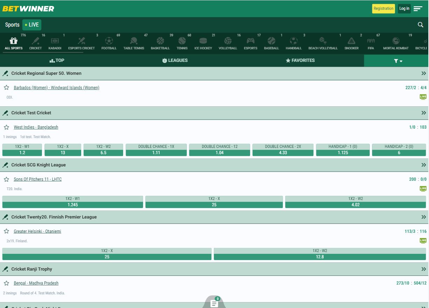Expand Cricket Test Cricket section arrows
Screen dimensions: 429x308
pyautogui.click(x=424, y=113)
